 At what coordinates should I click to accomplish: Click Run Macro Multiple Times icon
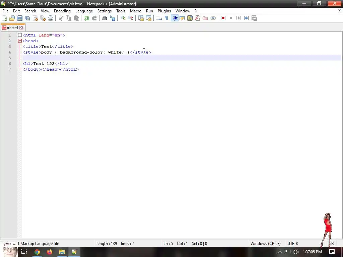[246, 18]
